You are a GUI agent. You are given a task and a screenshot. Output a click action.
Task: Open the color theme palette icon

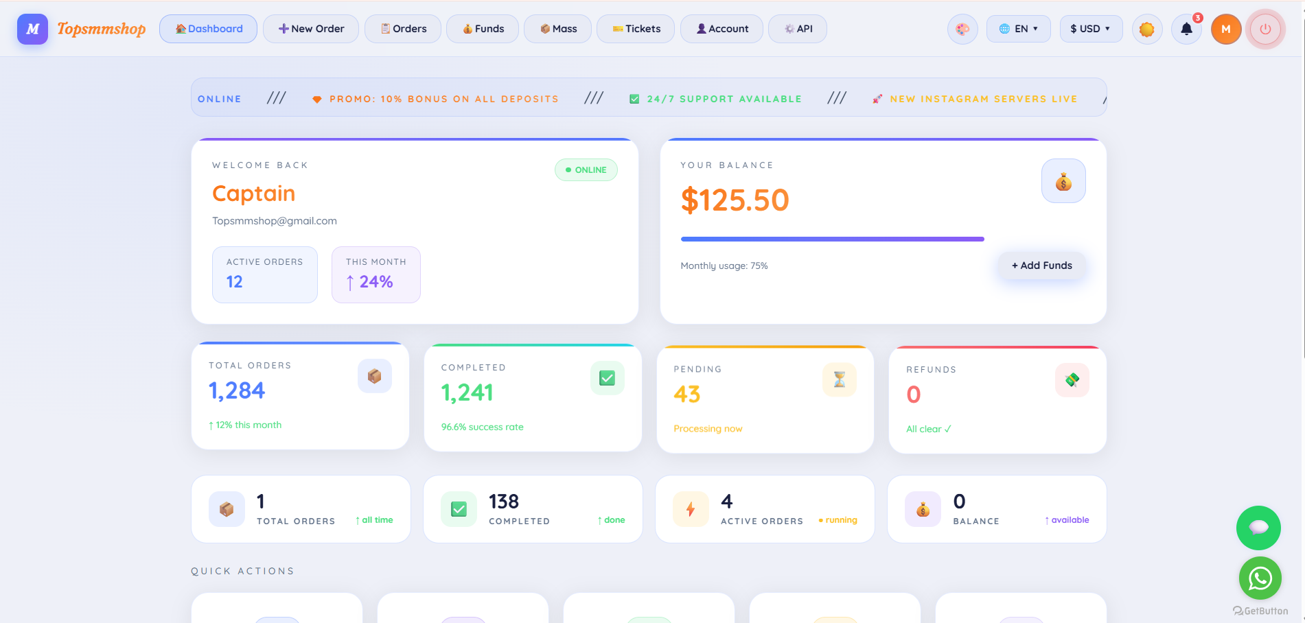(962, 29)
